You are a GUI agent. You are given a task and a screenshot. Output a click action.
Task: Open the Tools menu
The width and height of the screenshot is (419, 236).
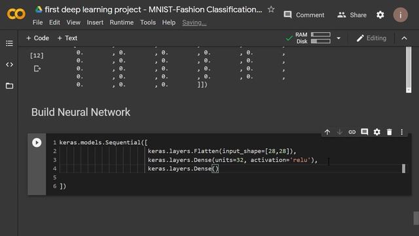coord(148,22)
